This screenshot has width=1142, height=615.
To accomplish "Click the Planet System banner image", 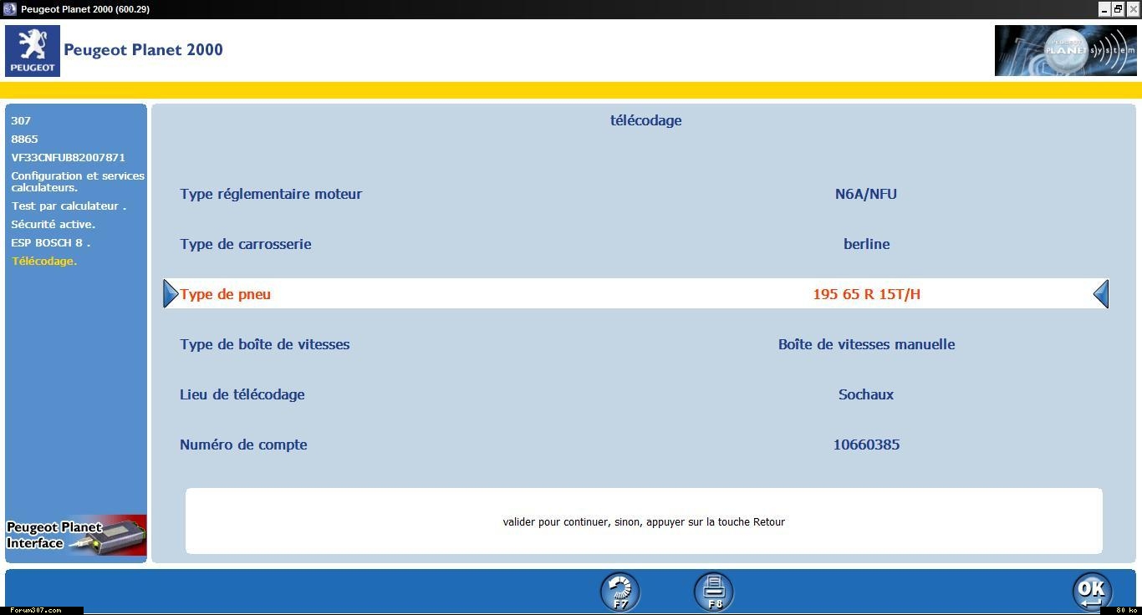I will click(x=1066, y=51).
